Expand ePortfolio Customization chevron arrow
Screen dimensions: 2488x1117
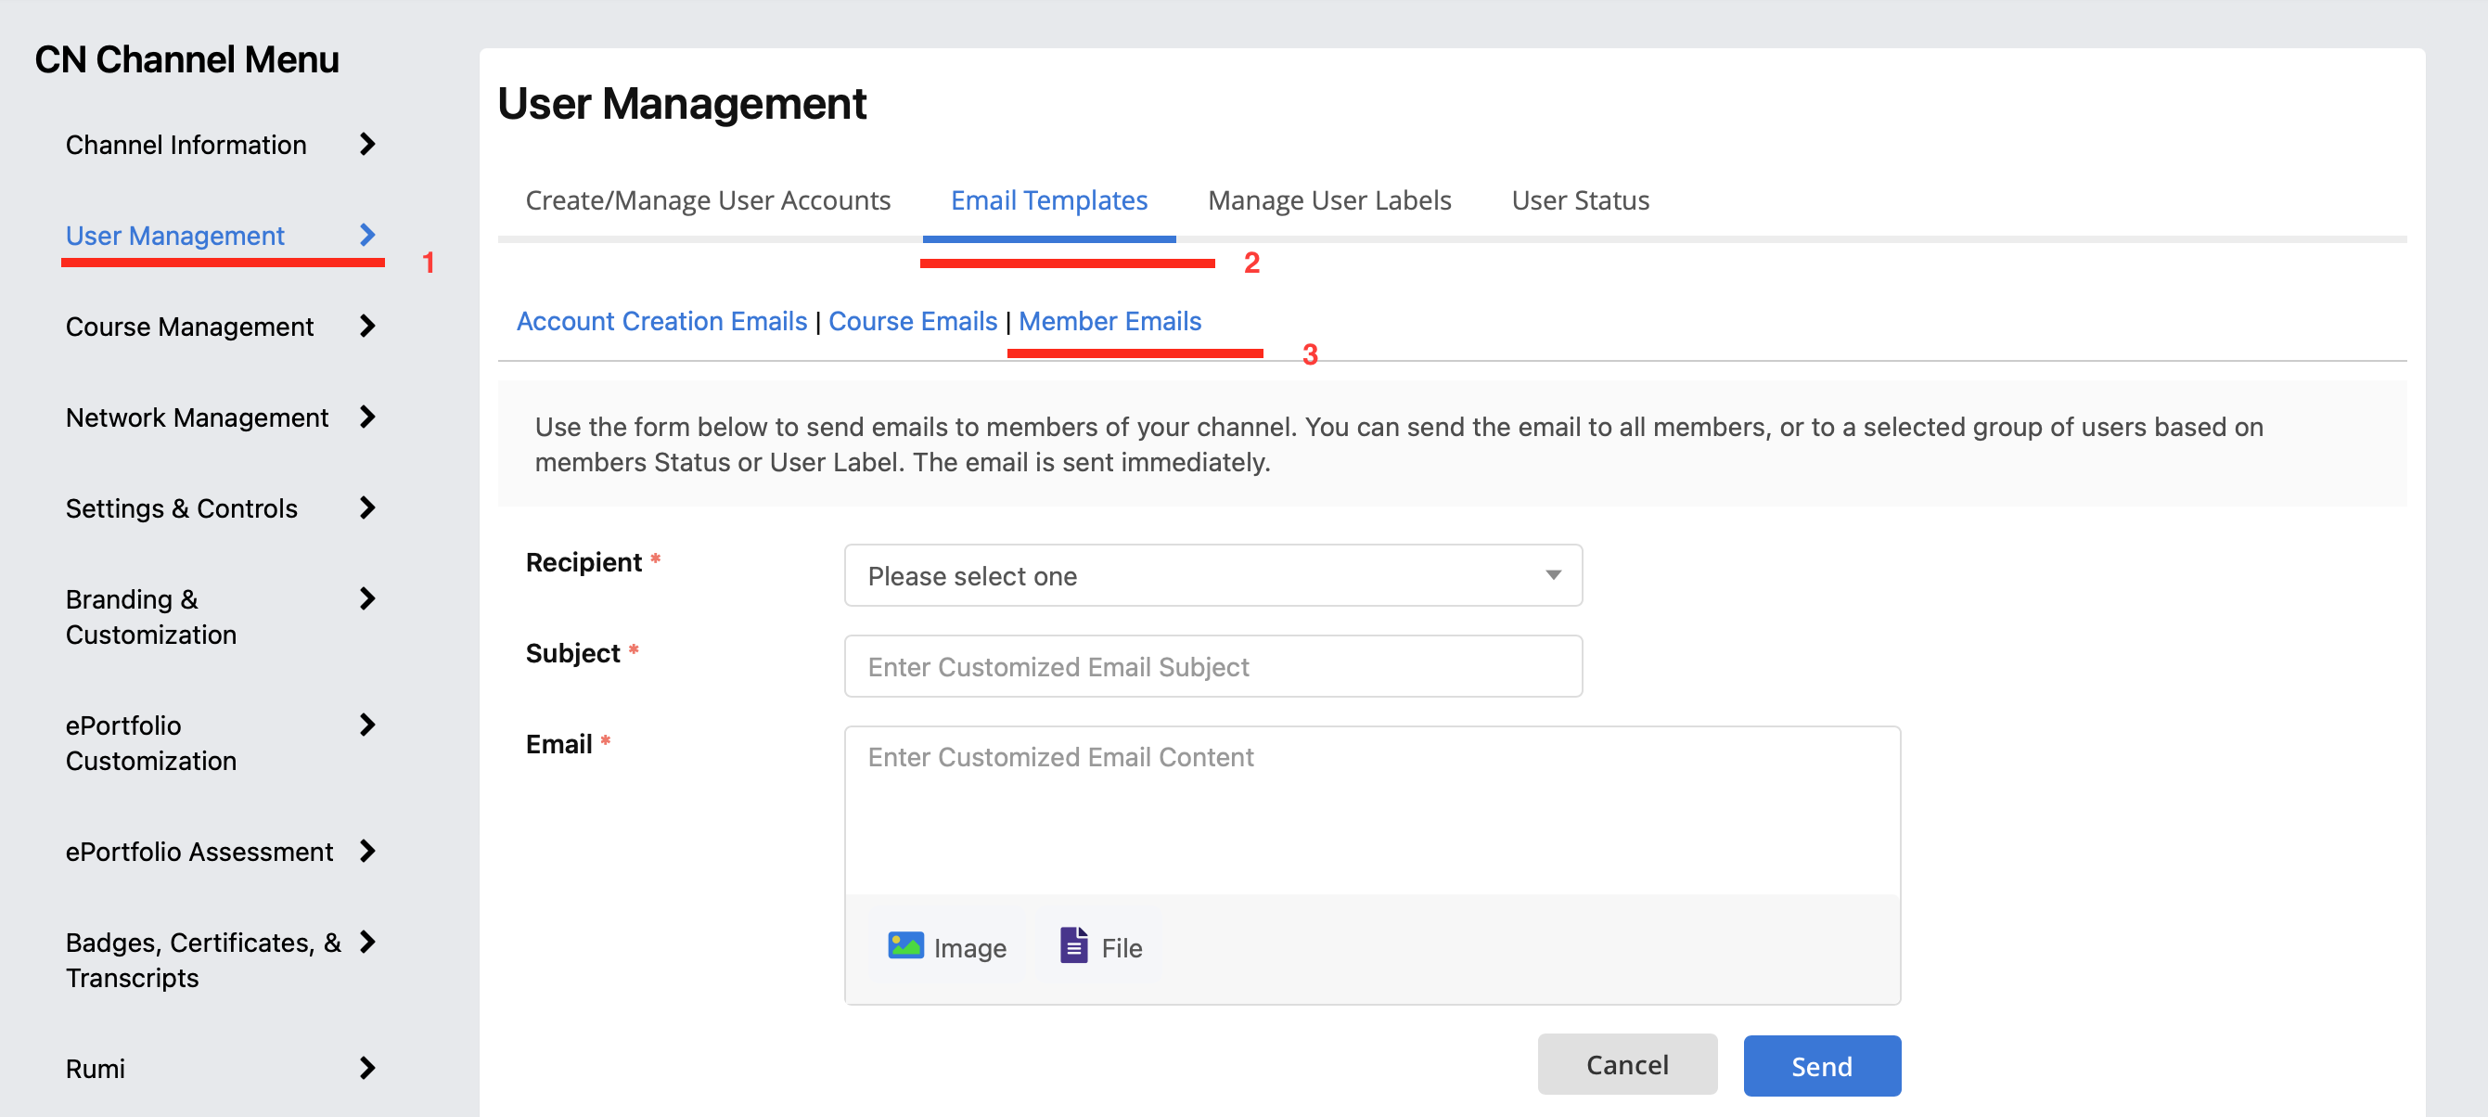[x=367, y=725]
